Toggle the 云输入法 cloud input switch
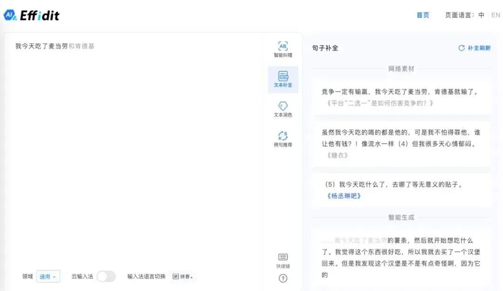Image resolution: width=503 pixels, height=291 pixels. pyautogui.click(x=106, y=276)
